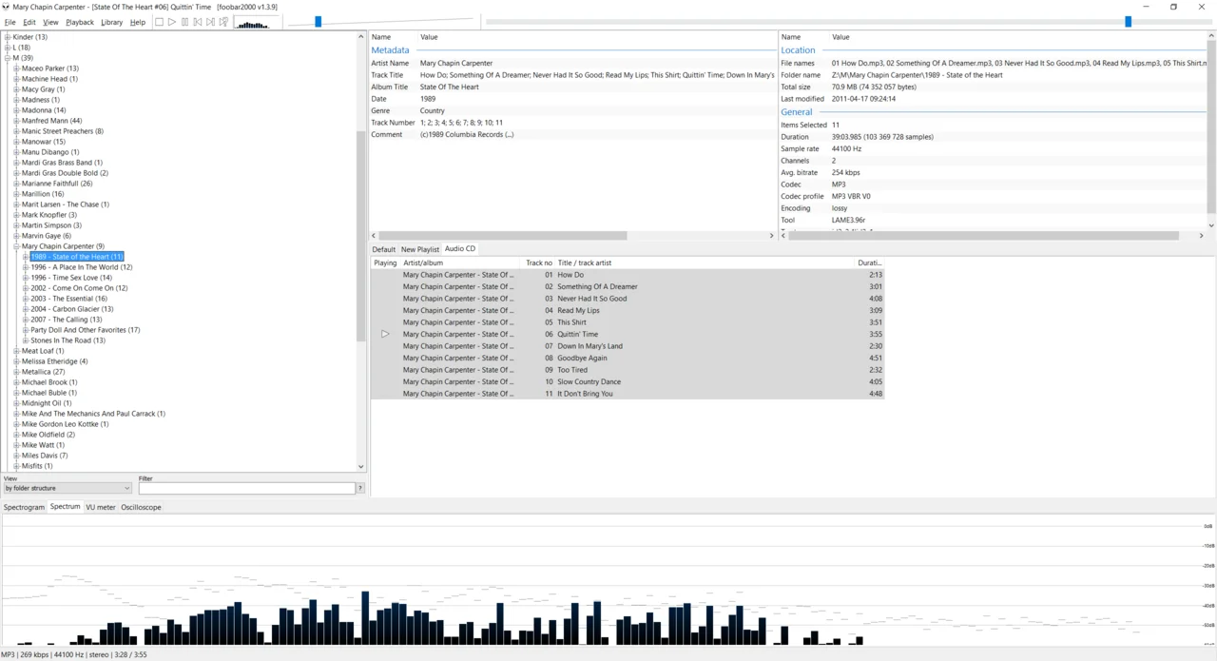The height and width of the screenshot is (661, 1217).
Task: Select track 08 Goodbye Again
Action: click(582, 358)
